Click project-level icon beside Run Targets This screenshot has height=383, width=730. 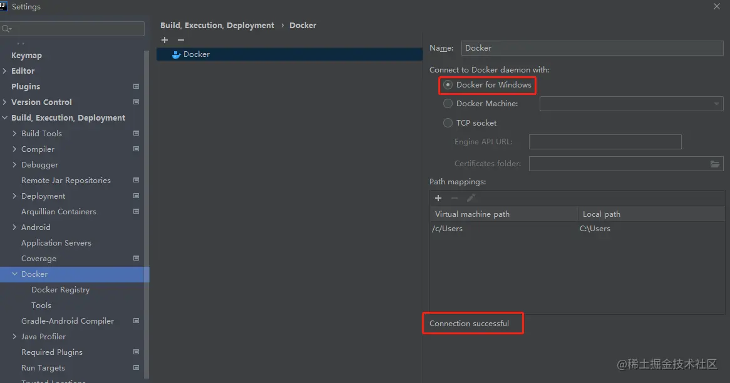[136, 367]
